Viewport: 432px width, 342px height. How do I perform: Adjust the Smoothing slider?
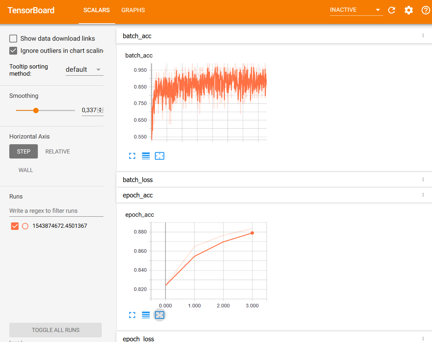pos(36,110)
